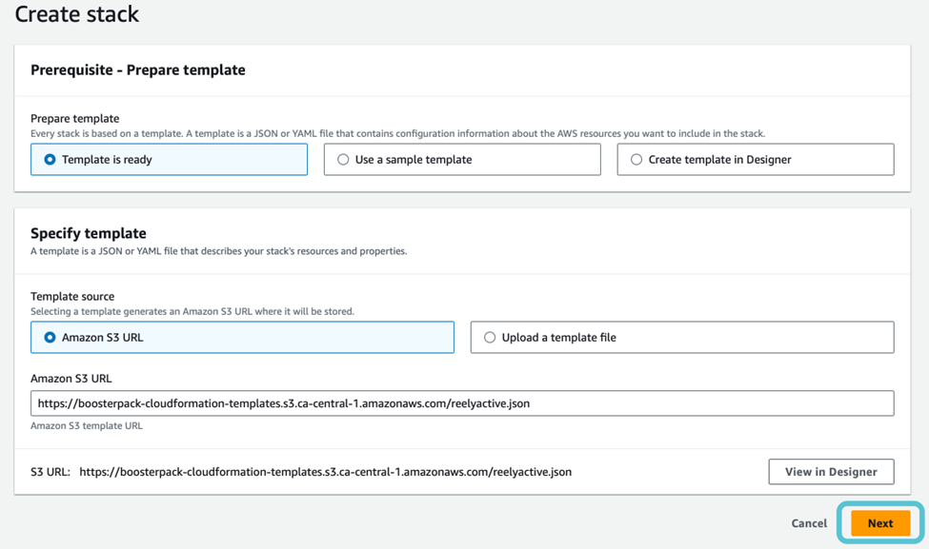This screenshot has width=929, height=549.
Task: Click the "Prepare template" field label
Action: pyautogui.click(x=75, y=119)
